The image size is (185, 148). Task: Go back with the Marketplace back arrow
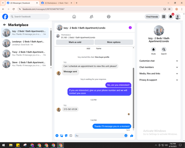5,25
